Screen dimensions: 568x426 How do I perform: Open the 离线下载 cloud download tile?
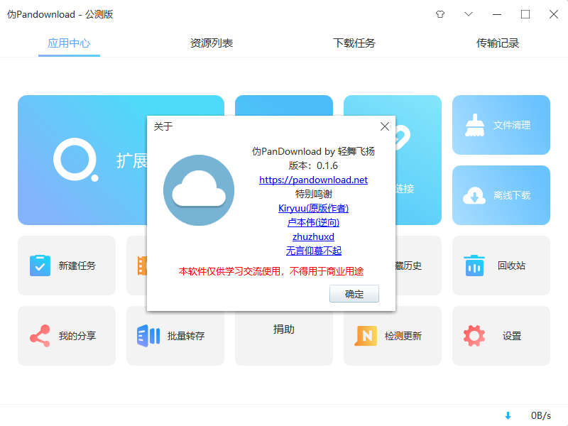point(501,195)
